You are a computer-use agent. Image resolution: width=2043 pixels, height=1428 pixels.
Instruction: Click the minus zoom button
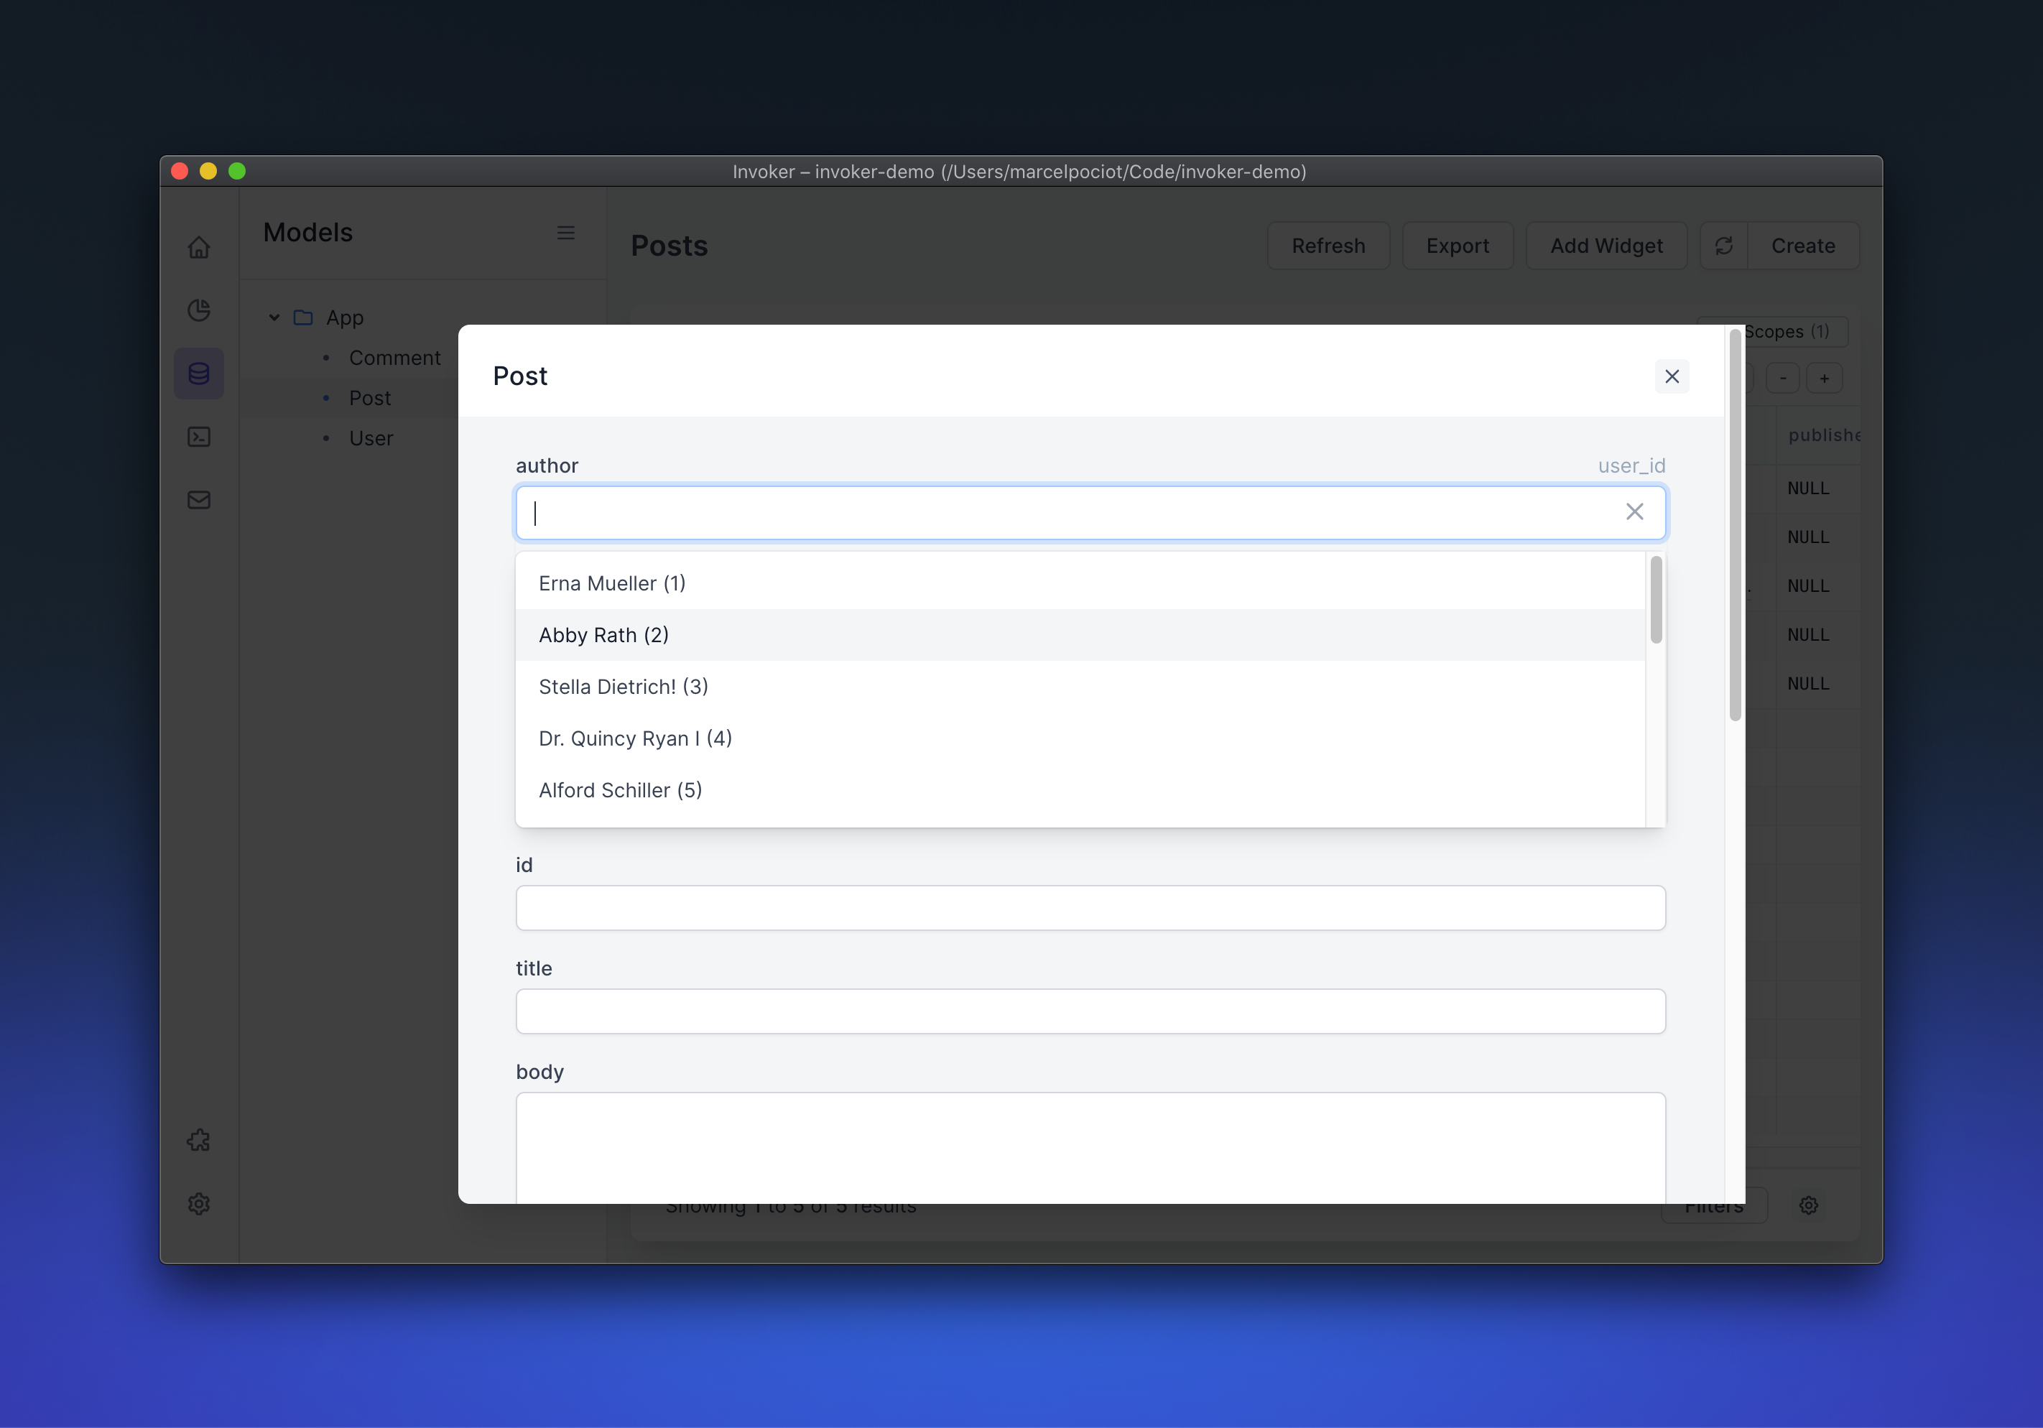(x=1783, y=378)
